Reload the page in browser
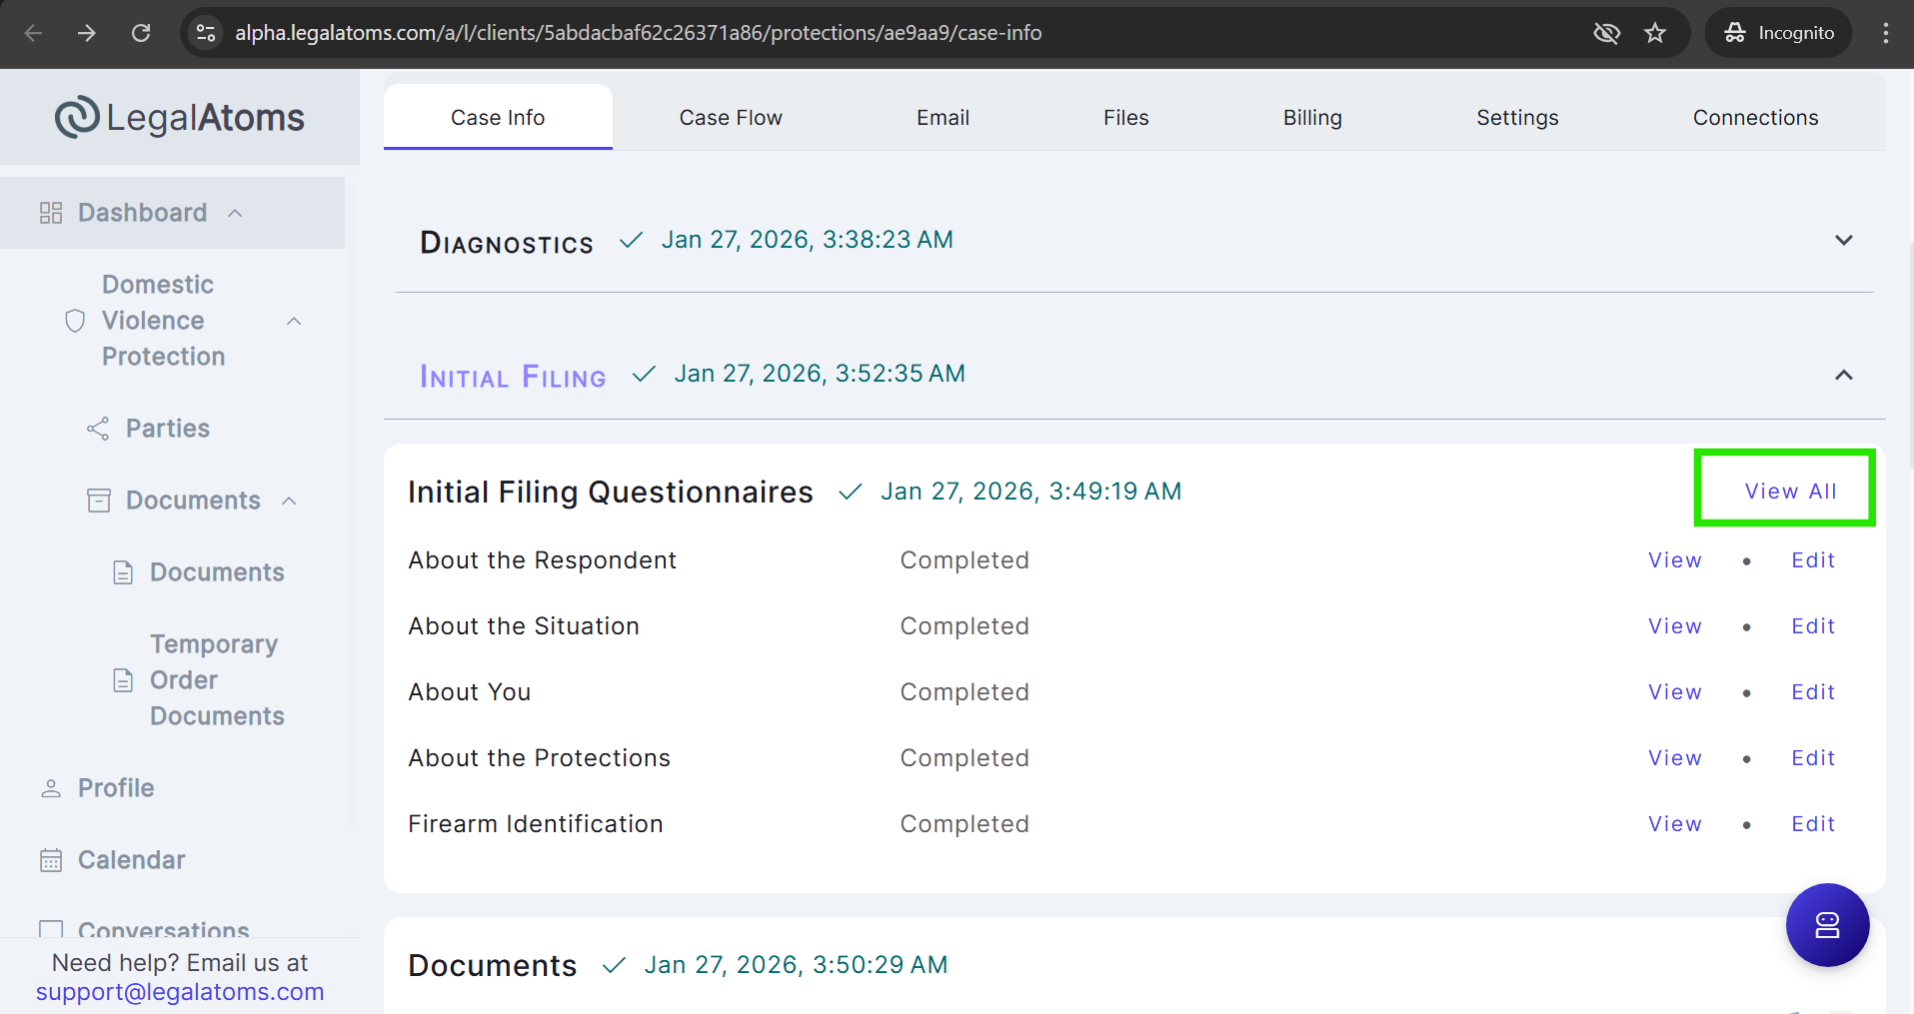This screenshot has height=1014, width=1914. [x=141, y=33]
